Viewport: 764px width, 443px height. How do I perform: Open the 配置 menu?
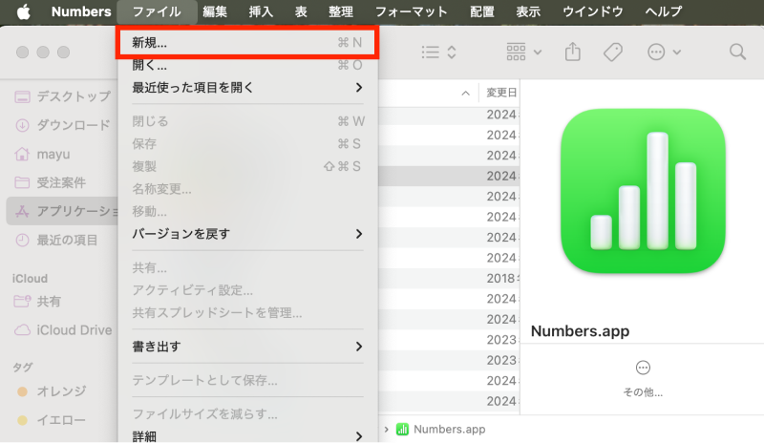click(x=482, y=11)
